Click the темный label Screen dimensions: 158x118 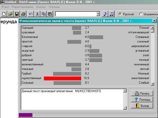(x=144, y=60)
